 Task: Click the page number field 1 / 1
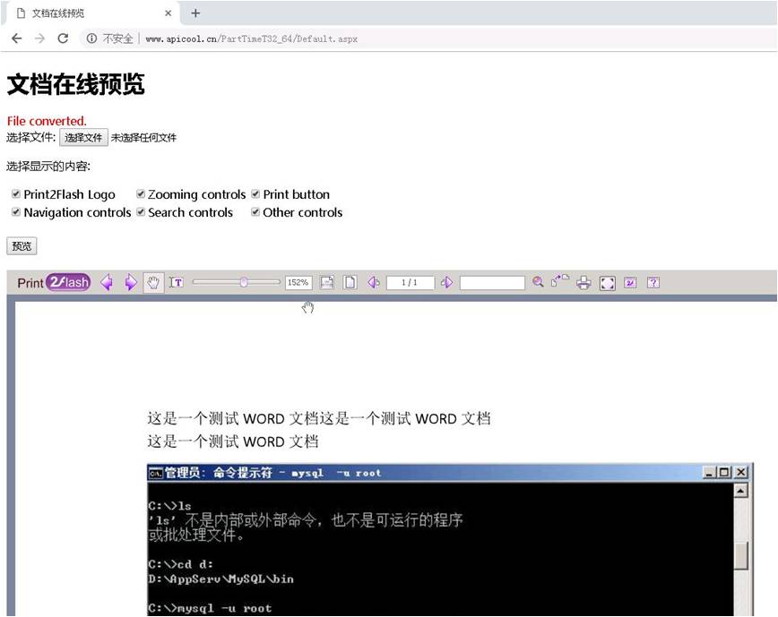click(x=411, y=282)
